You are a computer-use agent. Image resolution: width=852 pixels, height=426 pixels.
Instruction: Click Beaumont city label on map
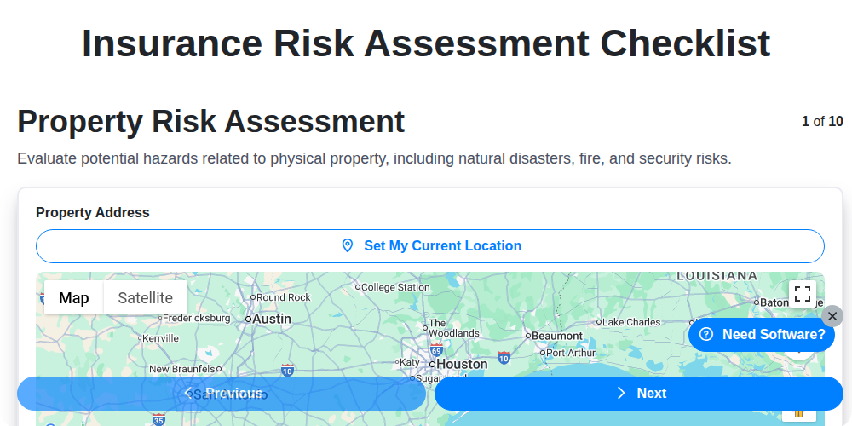click(557, 336)
